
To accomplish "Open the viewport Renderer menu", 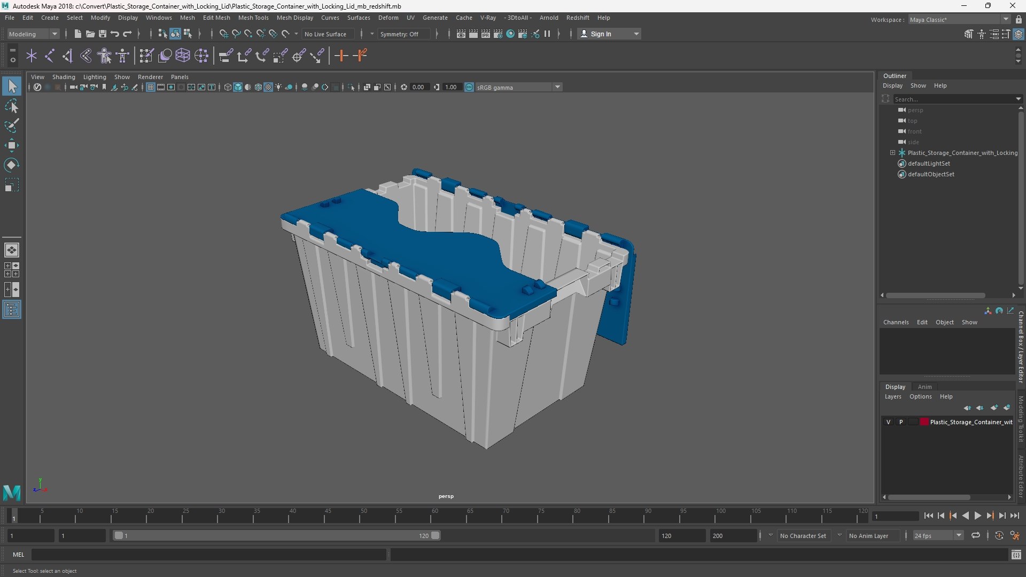I will (150, 77).
